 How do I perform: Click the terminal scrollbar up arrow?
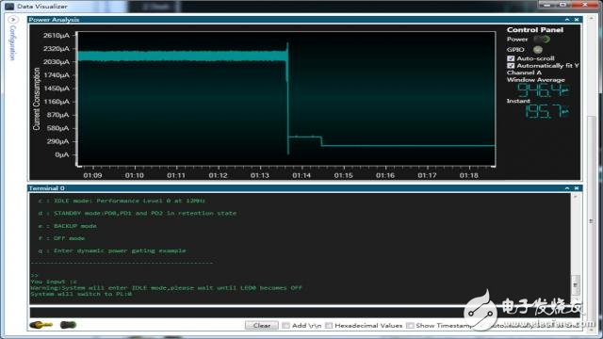[x=576, y=197]
